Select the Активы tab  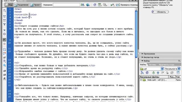152,65
